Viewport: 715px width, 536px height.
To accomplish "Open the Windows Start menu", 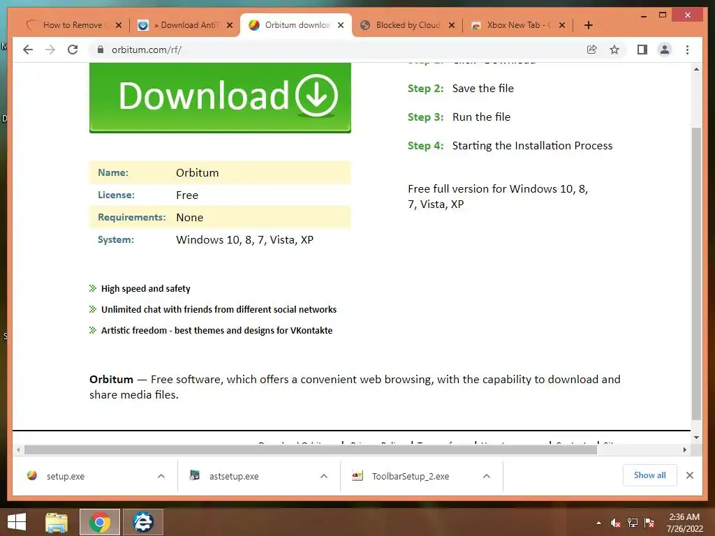I will click(17, 522).
